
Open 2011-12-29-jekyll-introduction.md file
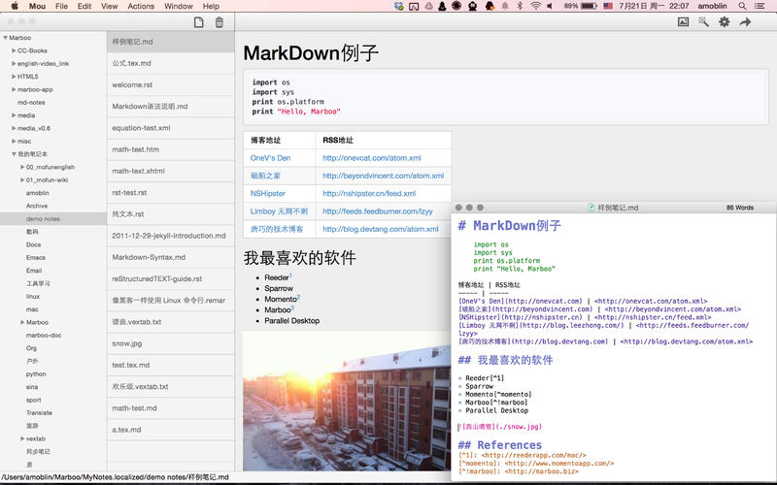pos(171,236)
